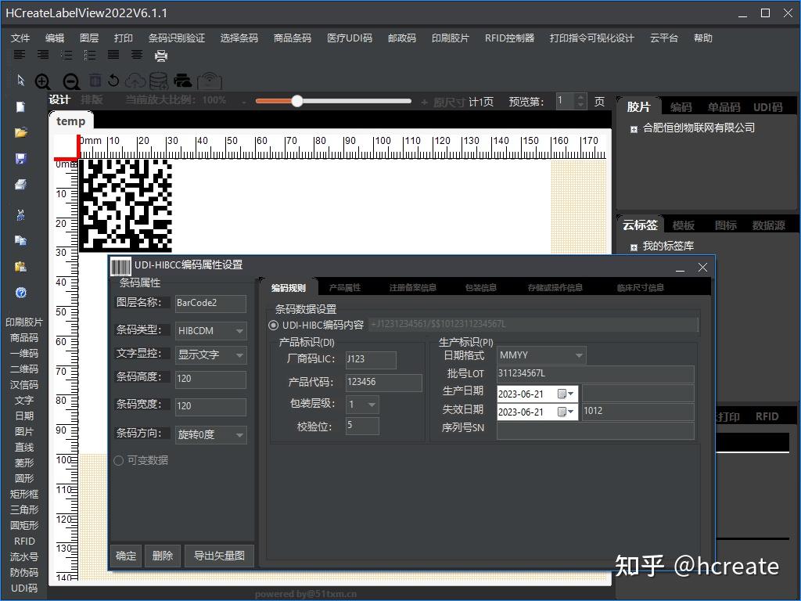Screen dimensions: 801x601
Task: Click the undo/rotate arrow toolbar icon
Action: pos(113,81)
